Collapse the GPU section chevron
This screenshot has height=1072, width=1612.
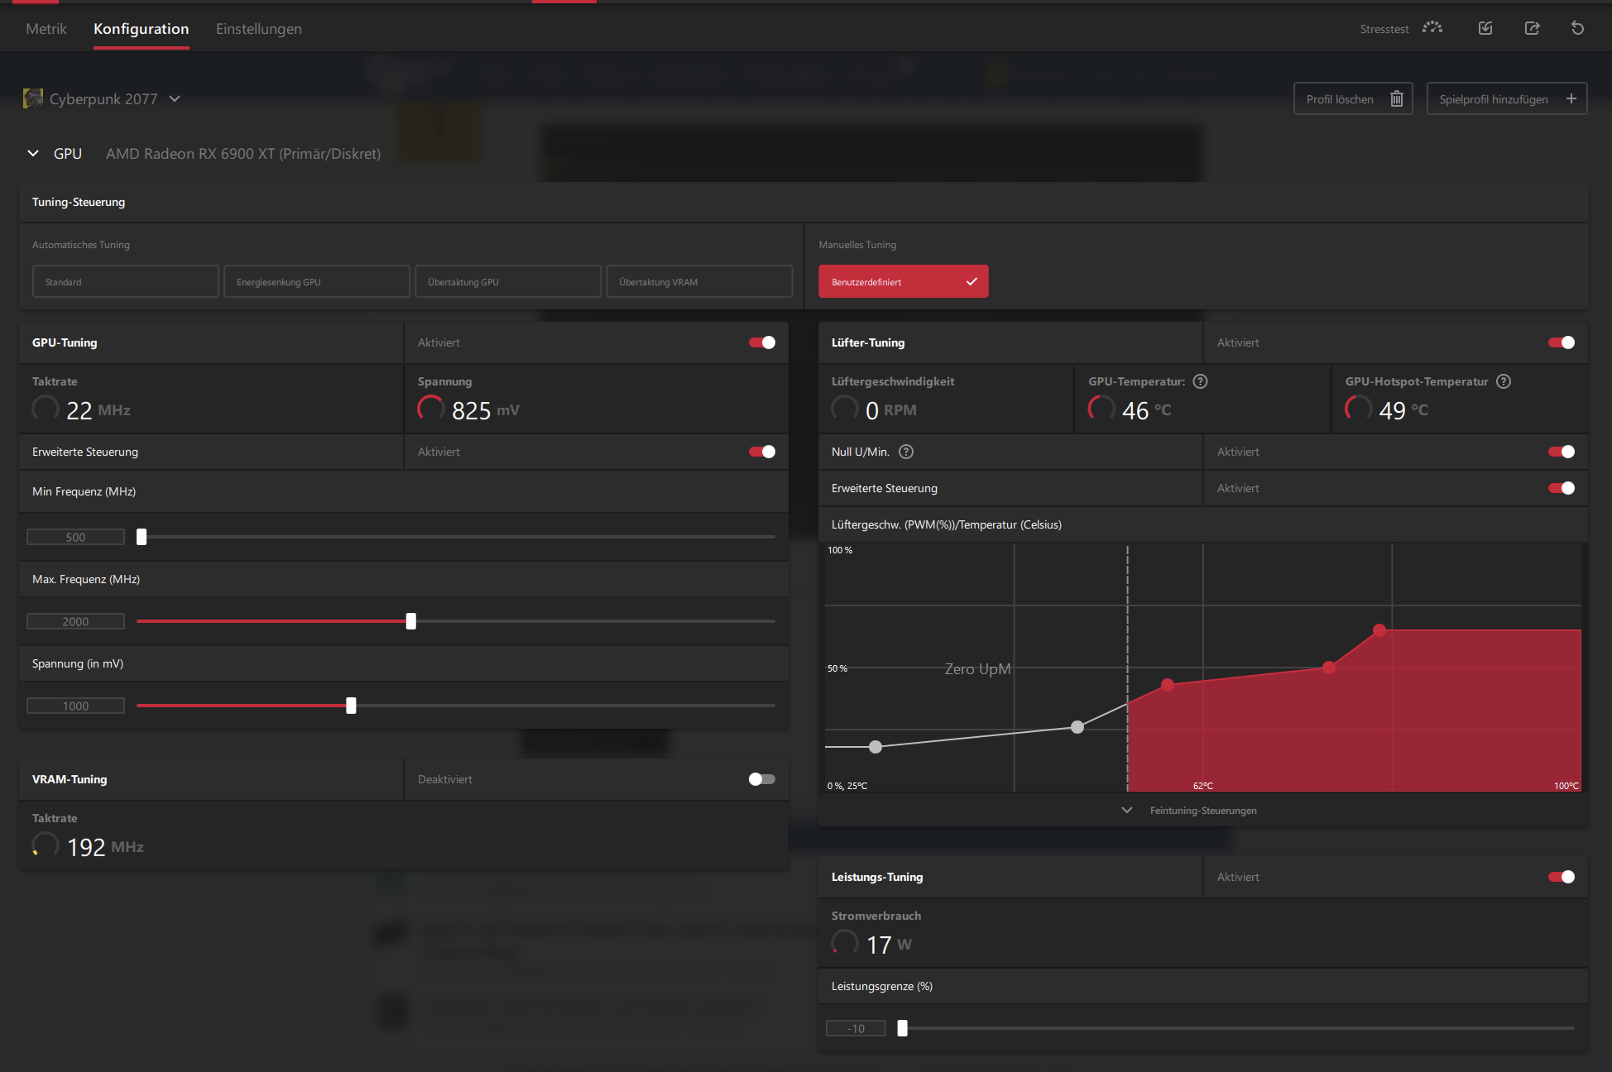coord(33,154)
